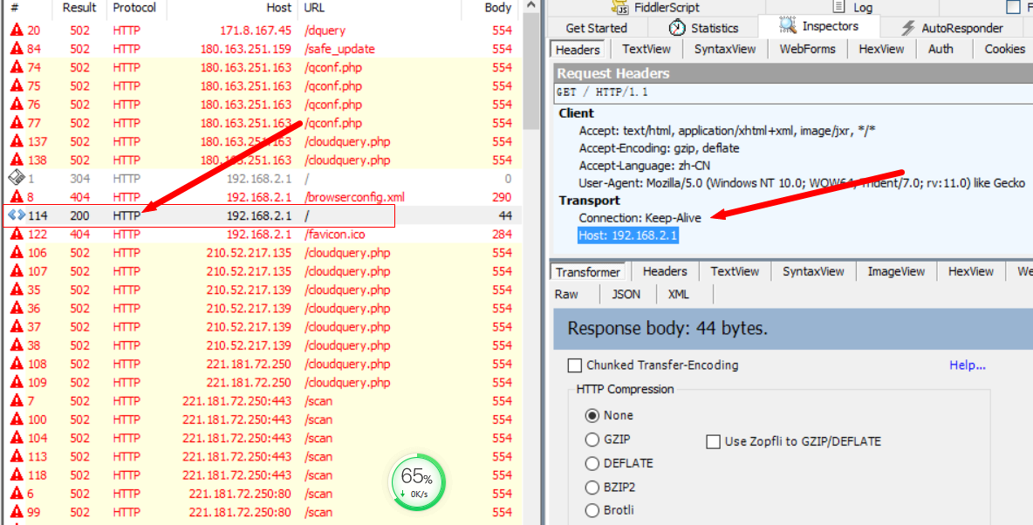Open the FiddlerScript tab icon
1033x525 pixels.
point(619,7)
